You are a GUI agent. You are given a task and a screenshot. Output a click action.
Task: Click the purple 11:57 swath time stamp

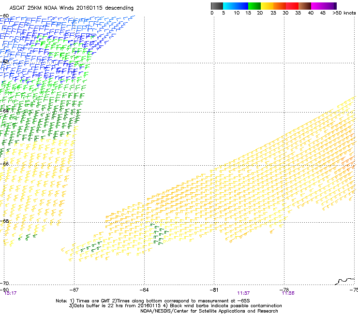point(243,293)
